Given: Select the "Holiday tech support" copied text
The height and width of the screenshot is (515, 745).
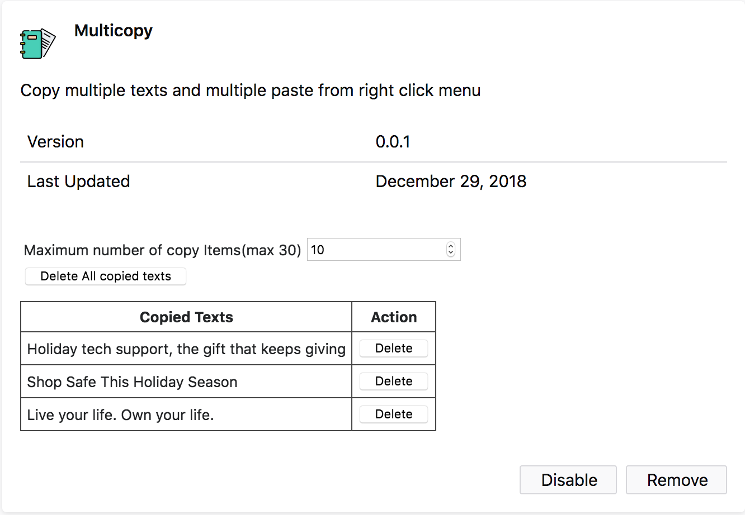Looking at the screenshot, I should point(186,349).
